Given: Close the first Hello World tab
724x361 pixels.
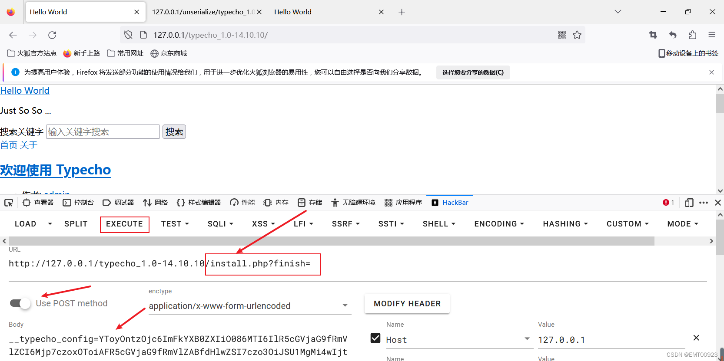Looking at the screenshot, I should click(x=136, y=12).
